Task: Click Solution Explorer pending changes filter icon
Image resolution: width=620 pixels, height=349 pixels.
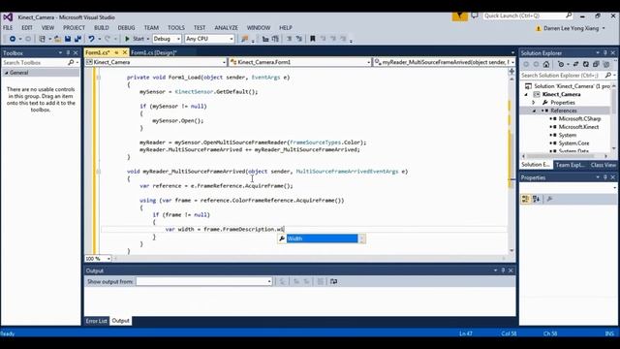Action: point(561,64)
